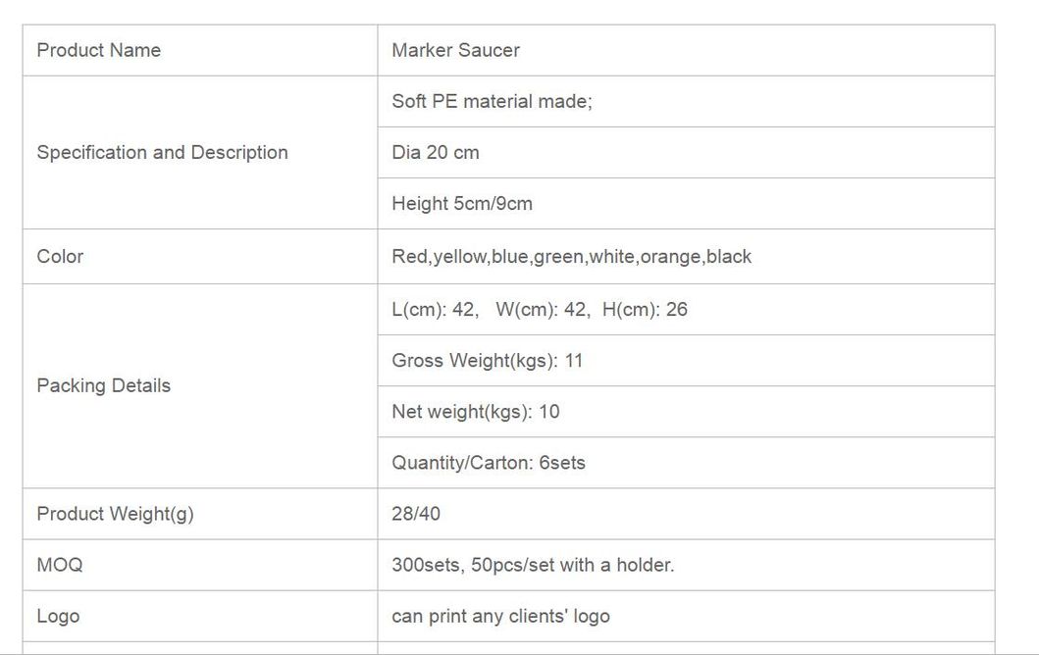Screen dimensions: 1039x655
Task: Click the Net weight(kgs): 10 row
Action: 476,411
